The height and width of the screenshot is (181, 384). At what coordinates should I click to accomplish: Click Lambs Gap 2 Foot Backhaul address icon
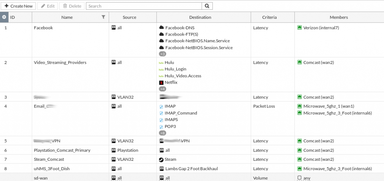[x=162, y=169]
